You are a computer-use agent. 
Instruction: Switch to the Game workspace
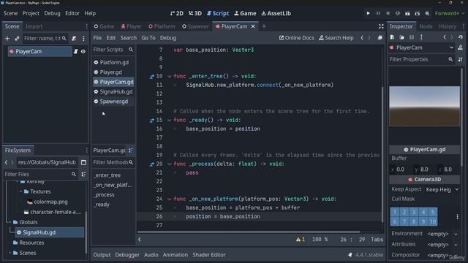(245, 13)
